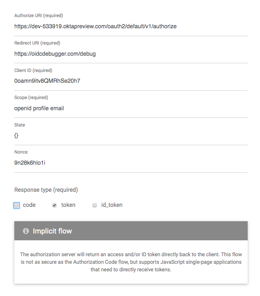The image size is (260, 296).
Task: Click the "Client ID (required)" label
Action: (33, 70)
